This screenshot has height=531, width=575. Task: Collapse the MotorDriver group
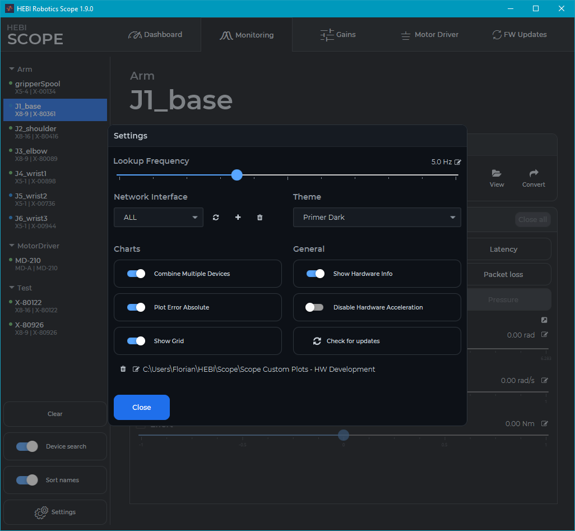tap(12, 246)
